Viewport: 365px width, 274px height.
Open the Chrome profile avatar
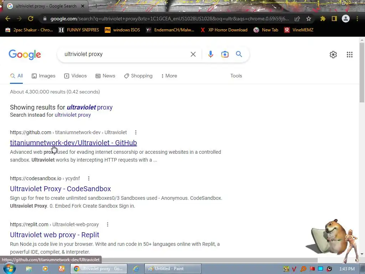(x=346, y=19)
